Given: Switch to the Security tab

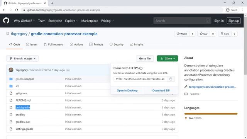Looking at the screenshot, I should [117, 44].
